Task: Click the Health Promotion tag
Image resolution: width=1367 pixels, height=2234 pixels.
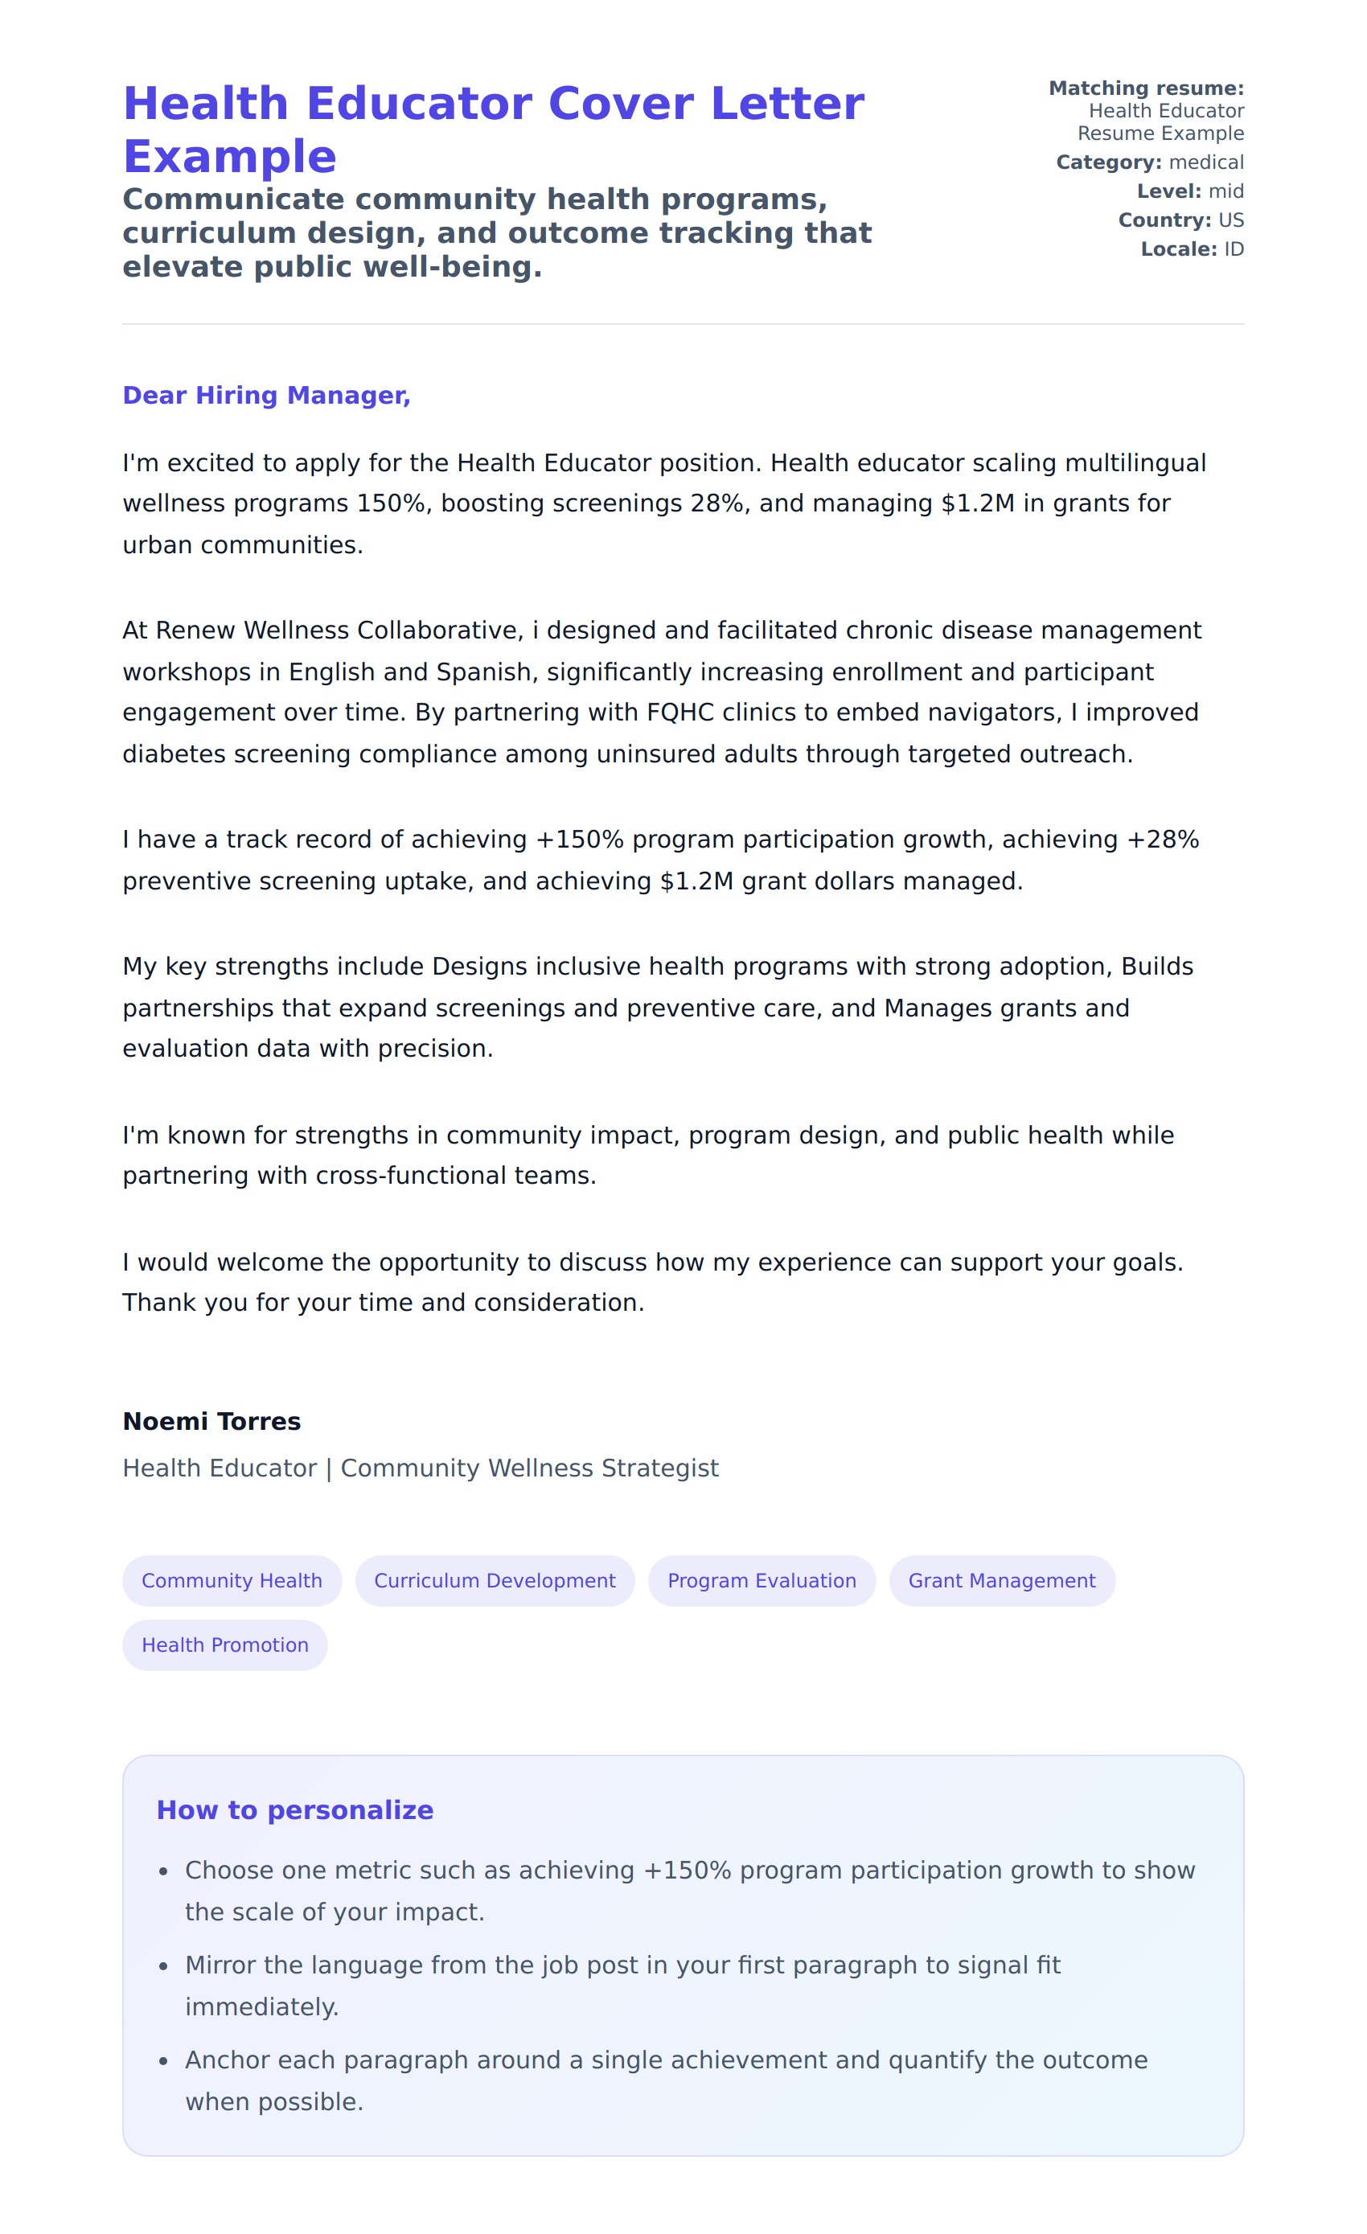Action: coord(225,1645)
